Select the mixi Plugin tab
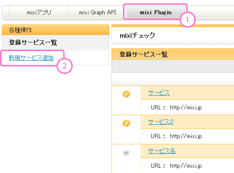This screenshot has height=173, width=234. [x=156, y=12]
